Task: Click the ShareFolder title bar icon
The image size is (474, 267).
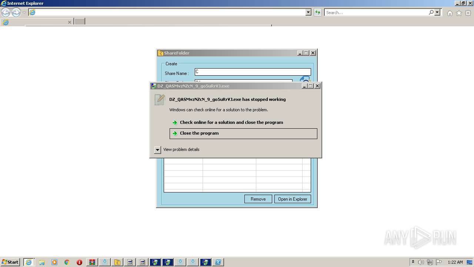Action: (160, 53)
